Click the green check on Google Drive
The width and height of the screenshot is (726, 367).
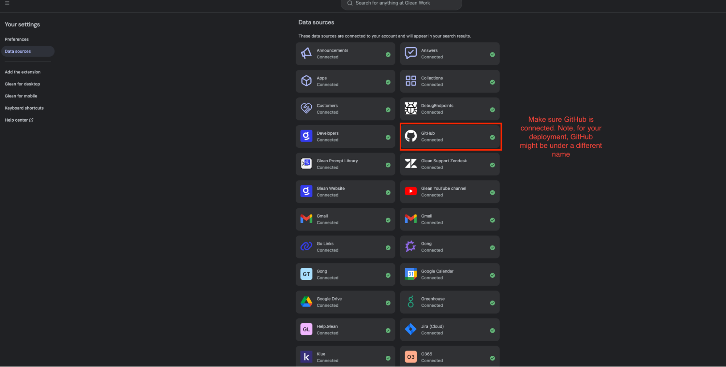(x=388, y=303)
